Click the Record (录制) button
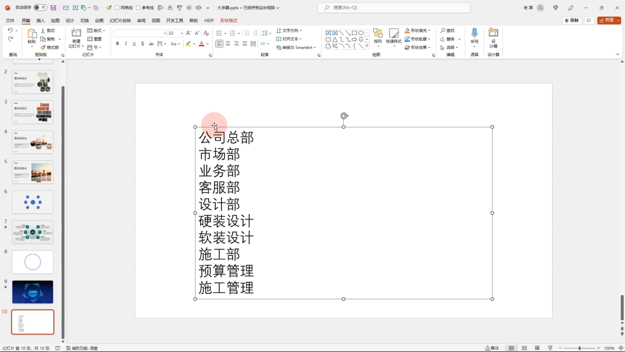This screenshot has width=625, height=352. click(572, 20)
